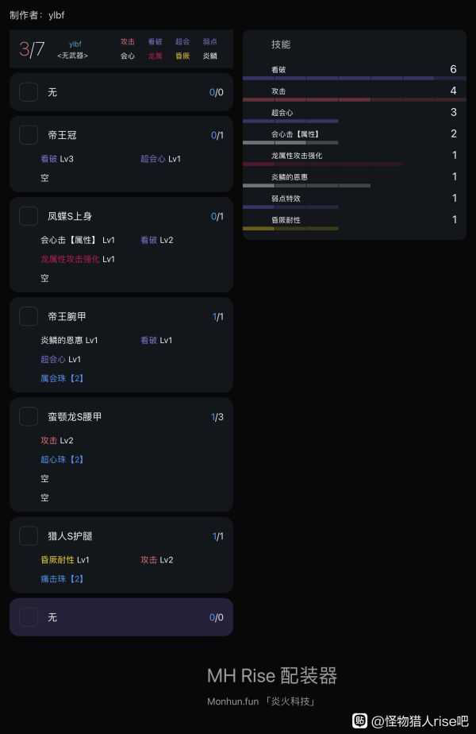Viewport: 476px width, 734px height.
Task: Choose the 昏厥 tag in the header
Action: (x=182, y=56)
